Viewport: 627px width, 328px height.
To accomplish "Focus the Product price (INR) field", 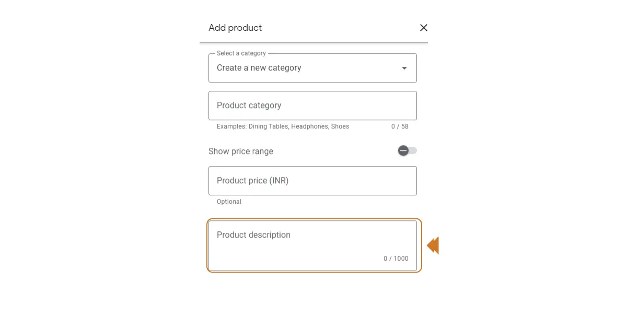I will [x=312, y=181].
